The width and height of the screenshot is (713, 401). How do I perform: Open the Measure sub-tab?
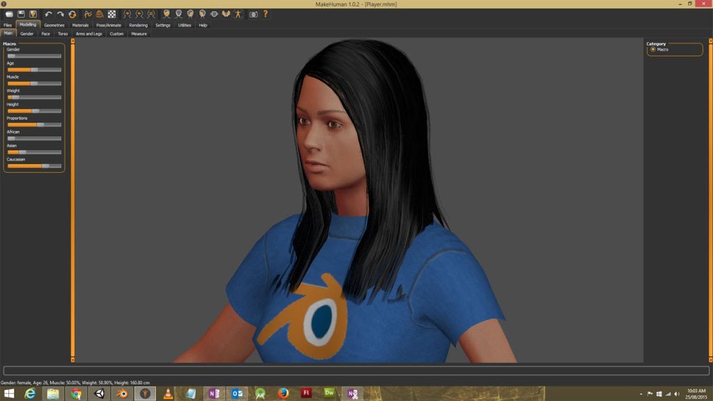(138, 33)
